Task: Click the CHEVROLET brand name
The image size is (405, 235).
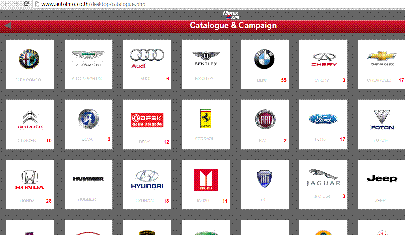Action: click(x=379, y=80)
